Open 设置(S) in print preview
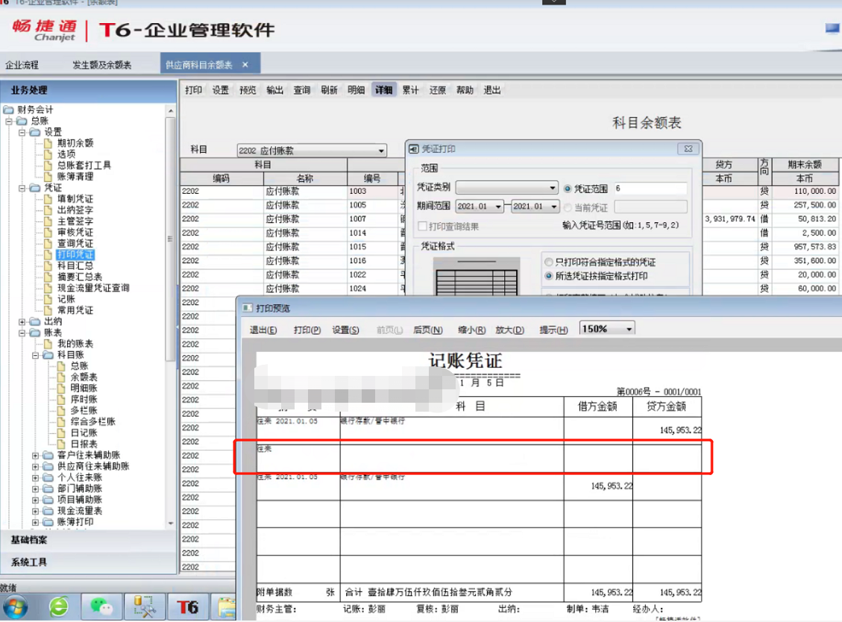Image resolution: width=842 pixels, height=622 pixels. [x=345, y=330]
